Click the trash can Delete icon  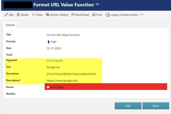[x=18, y=15]
